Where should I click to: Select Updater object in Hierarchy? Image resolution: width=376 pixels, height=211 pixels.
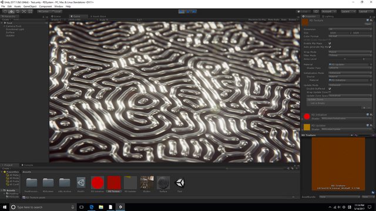pos(10,35)
